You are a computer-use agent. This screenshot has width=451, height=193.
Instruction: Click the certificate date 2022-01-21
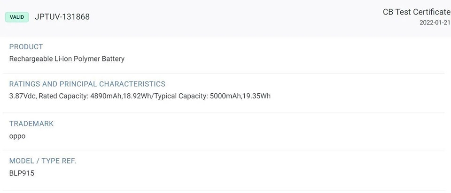click(435, 23)
